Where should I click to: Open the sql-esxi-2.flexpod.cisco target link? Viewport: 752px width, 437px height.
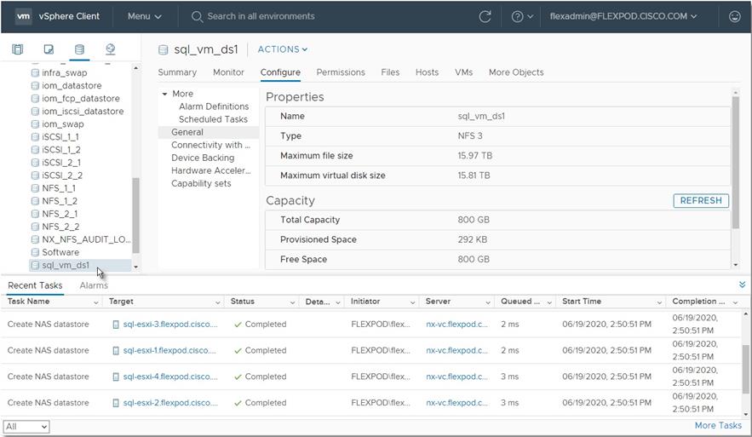(170, 404)
